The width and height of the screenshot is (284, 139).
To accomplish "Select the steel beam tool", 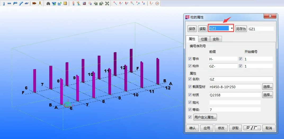I will point(9,3).
